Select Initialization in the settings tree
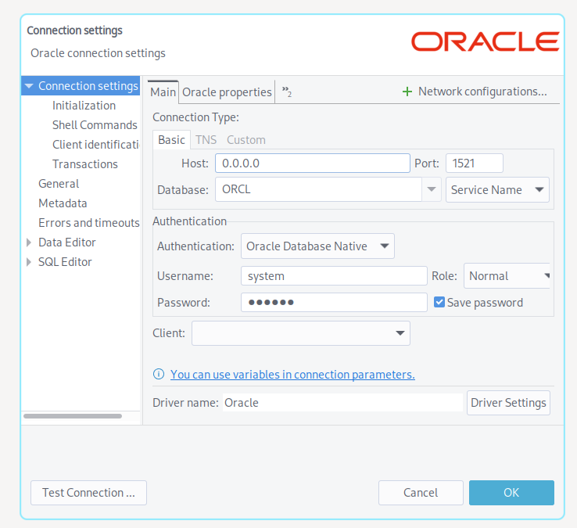This screenshot has height=528, width=577. click(84, 106)
